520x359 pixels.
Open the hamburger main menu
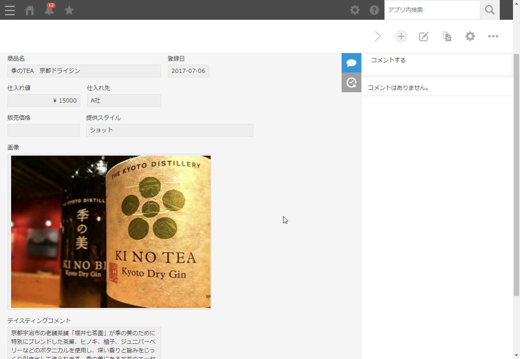click(10, 10)
